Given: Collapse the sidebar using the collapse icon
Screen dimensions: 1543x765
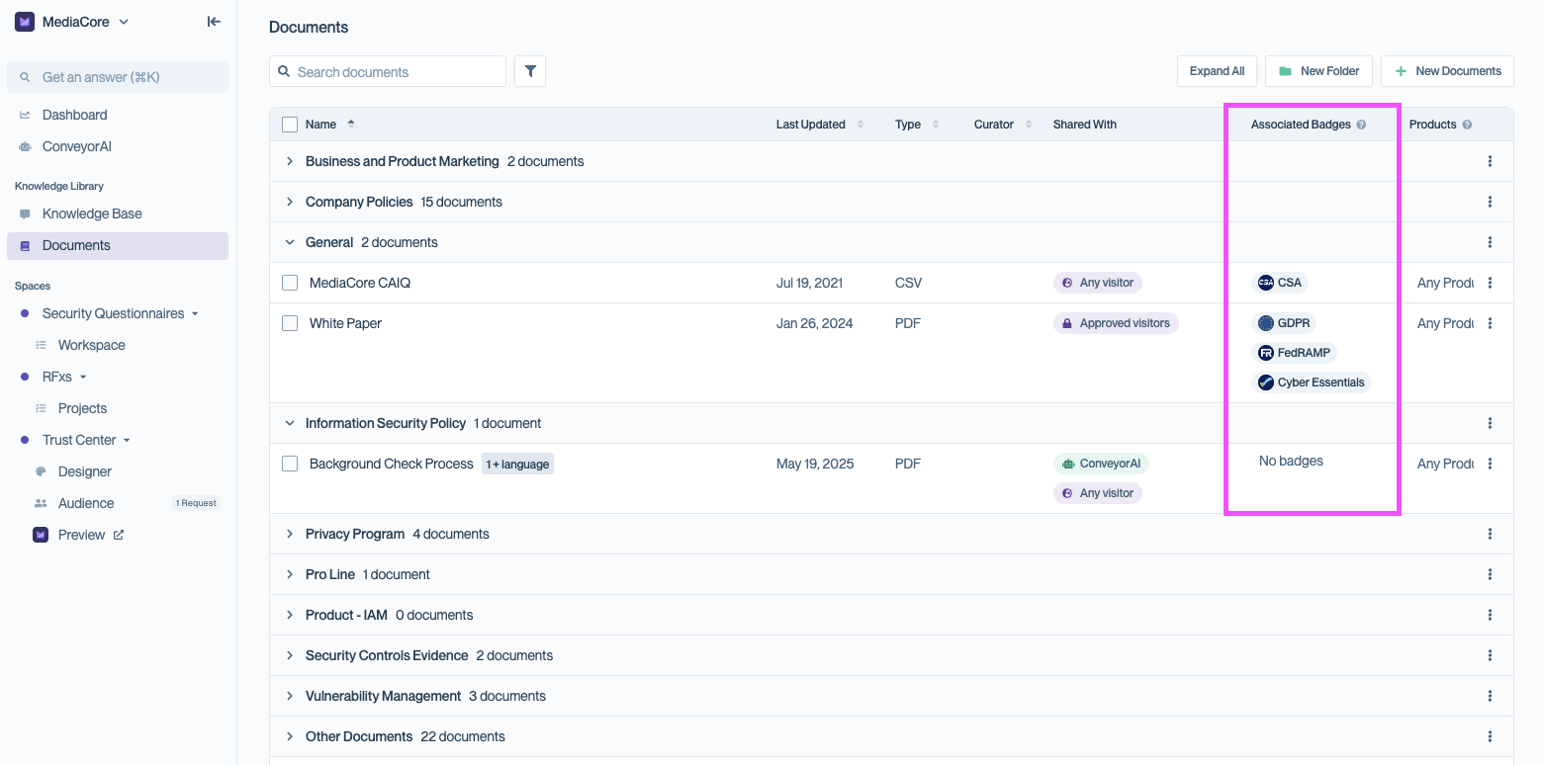Looking at the screenshot, I should click(x=213, y=21).
